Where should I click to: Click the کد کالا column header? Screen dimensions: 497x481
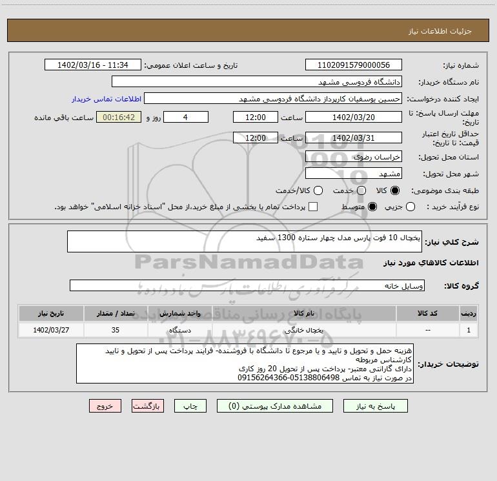pyautogui.click(x=427, y=314)
